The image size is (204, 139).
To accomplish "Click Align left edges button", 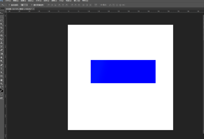I will click(59, 5).
